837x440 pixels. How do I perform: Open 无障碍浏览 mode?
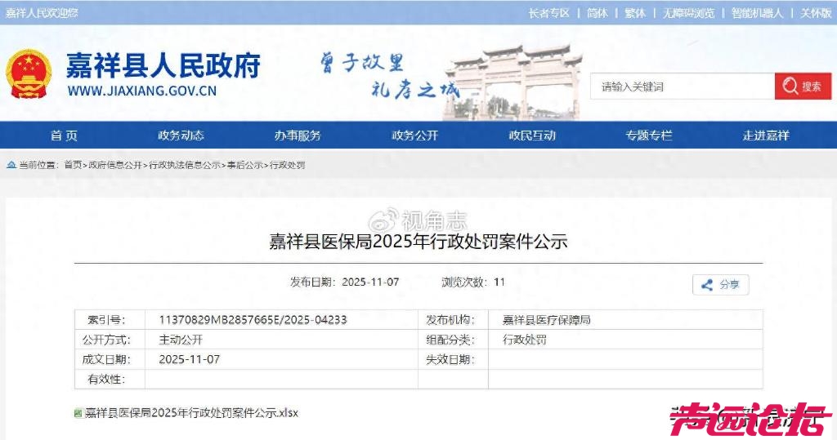[x=688, y=13]
